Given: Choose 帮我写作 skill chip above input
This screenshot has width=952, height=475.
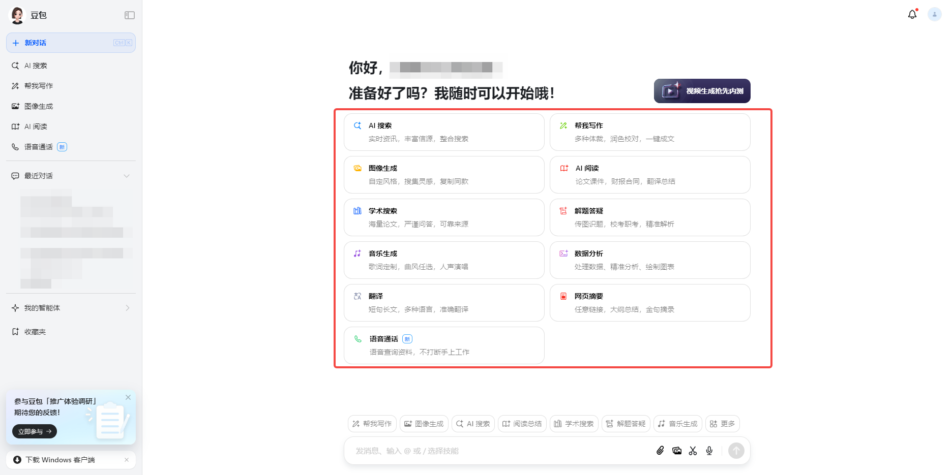Looking at the screenshot, I should click(x=372, y=424).
